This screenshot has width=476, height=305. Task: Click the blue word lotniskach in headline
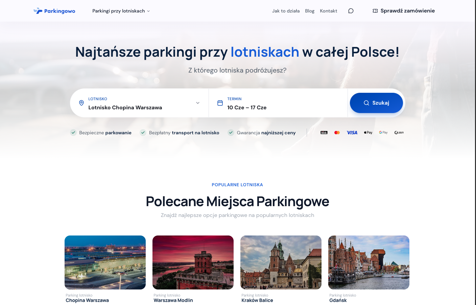tap(265, 52)
